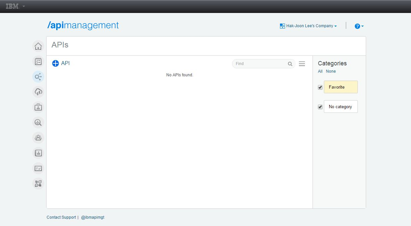Click the IBM logo
The height and width of the screenshot is (226, 411).
coord(13,6)
